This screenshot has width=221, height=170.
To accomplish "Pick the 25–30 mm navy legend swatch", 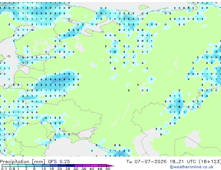I will click(x=70, y=165).
